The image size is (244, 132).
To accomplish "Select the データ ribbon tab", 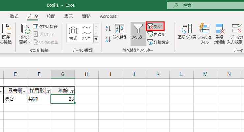I will coord(33,16).
